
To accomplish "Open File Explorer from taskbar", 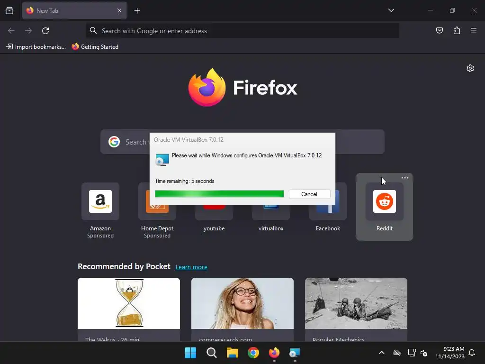I will [232, 353].
